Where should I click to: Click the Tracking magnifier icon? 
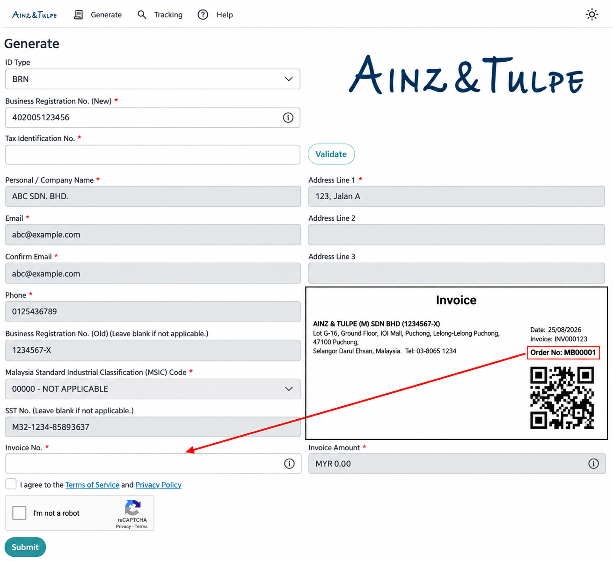142,14
